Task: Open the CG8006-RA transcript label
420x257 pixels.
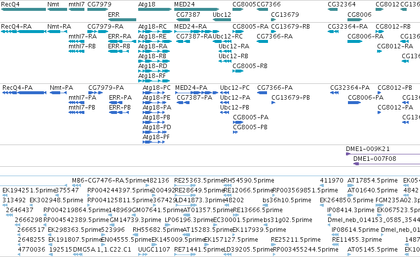Action: (x=365, y=37)
